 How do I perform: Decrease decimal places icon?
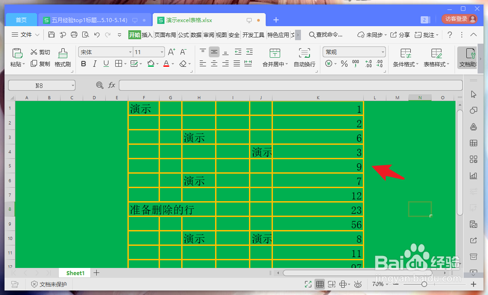point(380,64)
